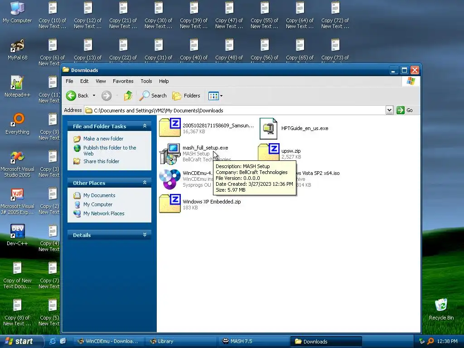464x348 pixels.
Task: Open the View menu
Action: point(101,81)
